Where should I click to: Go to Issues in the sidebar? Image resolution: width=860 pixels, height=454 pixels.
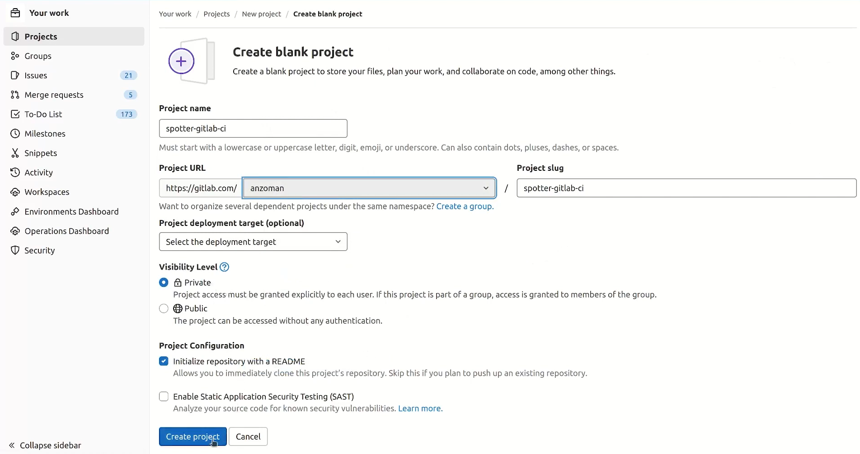(36, 75)
